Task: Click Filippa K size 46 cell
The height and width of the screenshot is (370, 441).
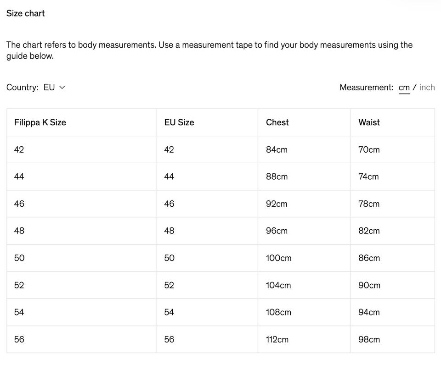Action: (19, 204)
